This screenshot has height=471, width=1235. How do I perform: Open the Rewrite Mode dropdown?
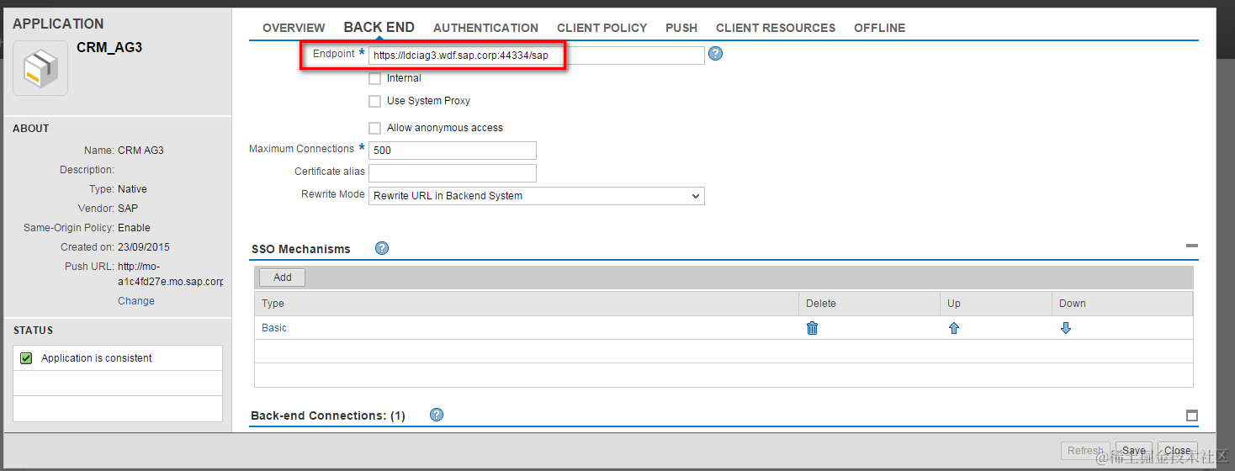click(537, 196)
